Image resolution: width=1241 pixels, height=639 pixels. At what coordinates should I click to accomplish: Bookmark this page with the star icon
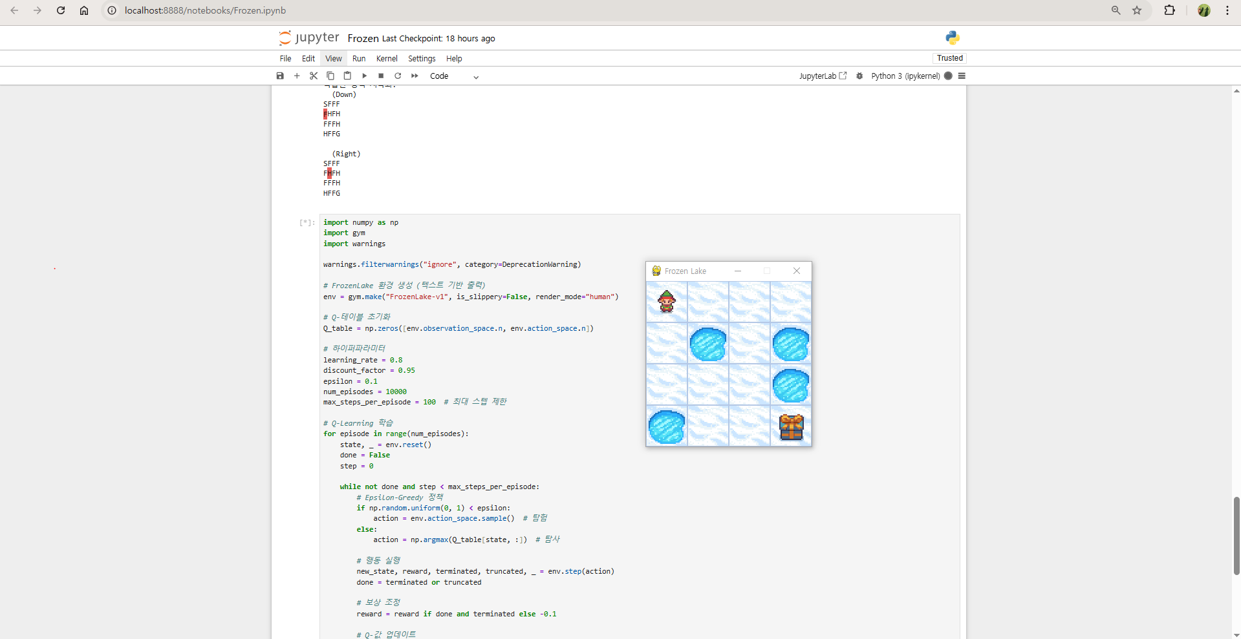point(1137,10)
